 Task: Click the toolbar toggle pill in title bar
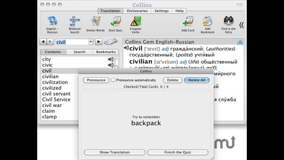240,5
